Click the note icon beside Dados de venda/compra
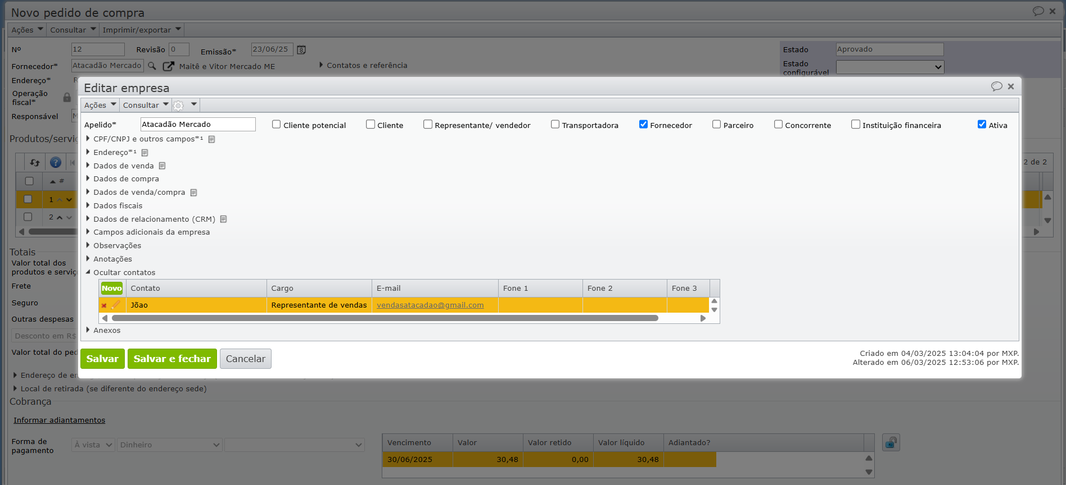Viewport: 1066px width, 485px height. (194, 193)
